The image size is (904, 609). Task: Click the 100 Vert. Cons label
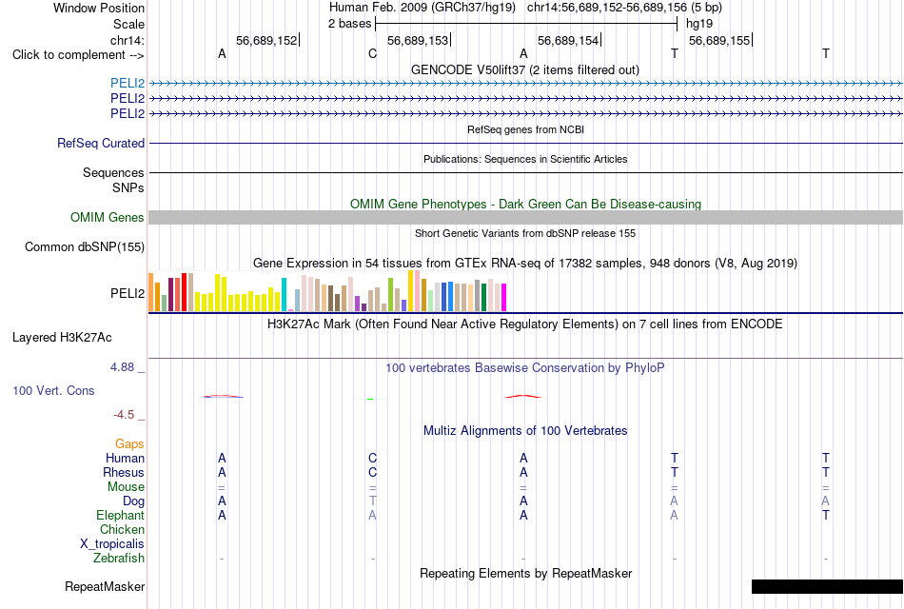point(53,390)
